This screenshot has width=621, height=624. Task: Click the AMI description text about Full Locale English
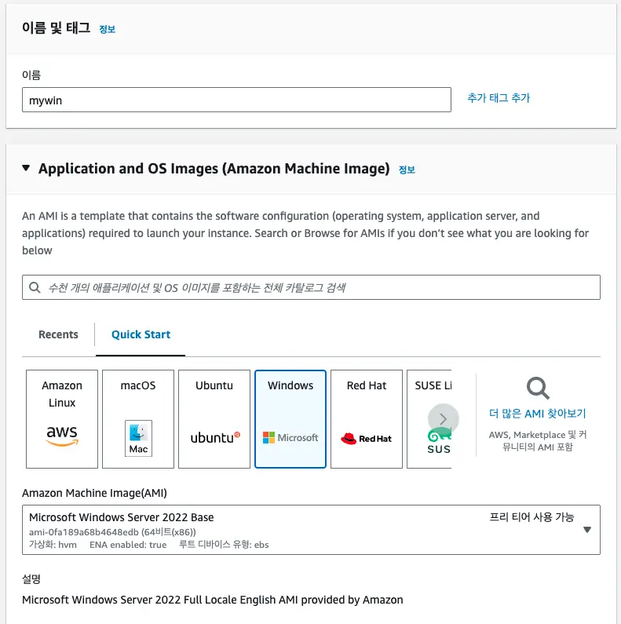coord(213,600)
